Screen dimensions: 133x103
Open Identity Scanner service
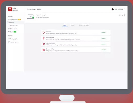coord(14,42)
